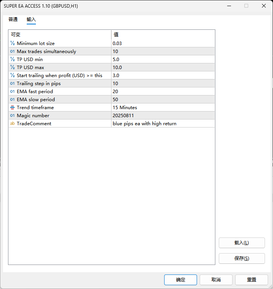
Task: Click the integer icon beside Magic number
Action: 13,116
